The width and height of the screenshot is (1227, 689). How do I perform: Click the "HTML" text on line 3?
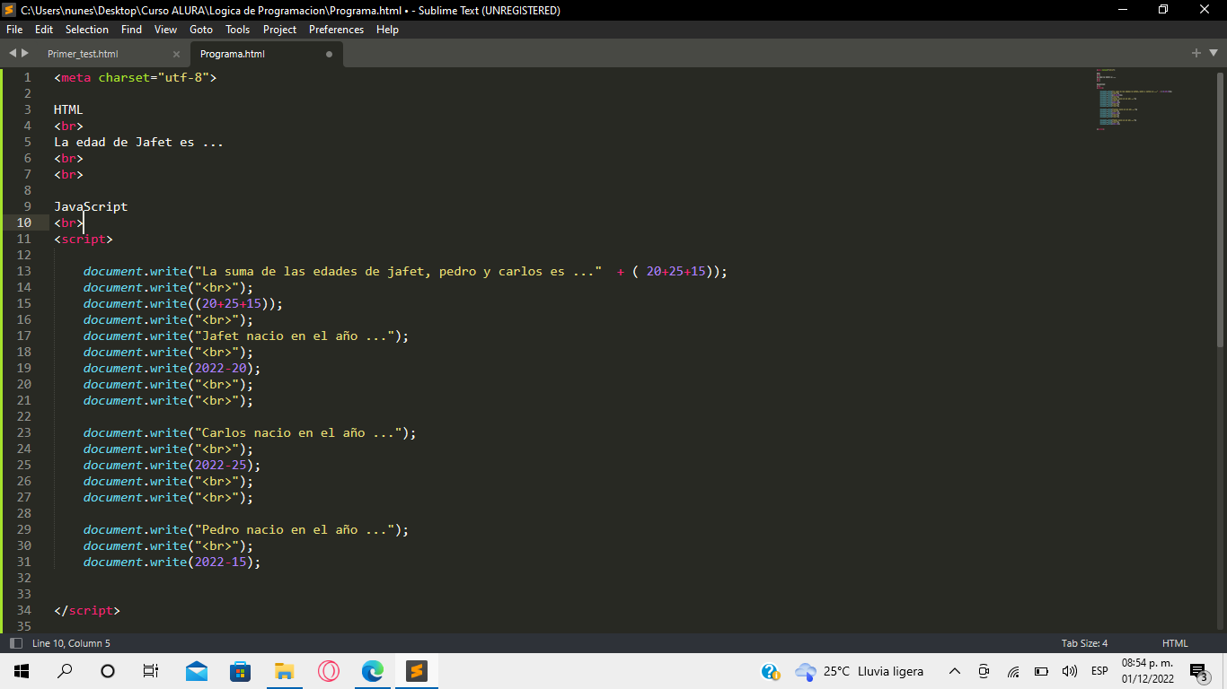[68, 109]
